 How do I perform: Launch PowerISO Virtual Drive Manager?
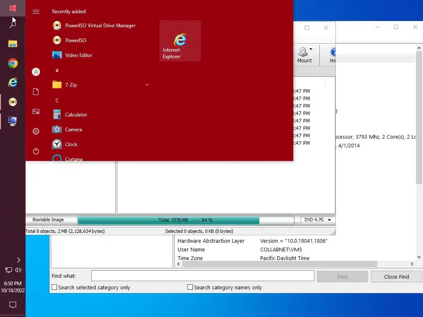(100, 26)
